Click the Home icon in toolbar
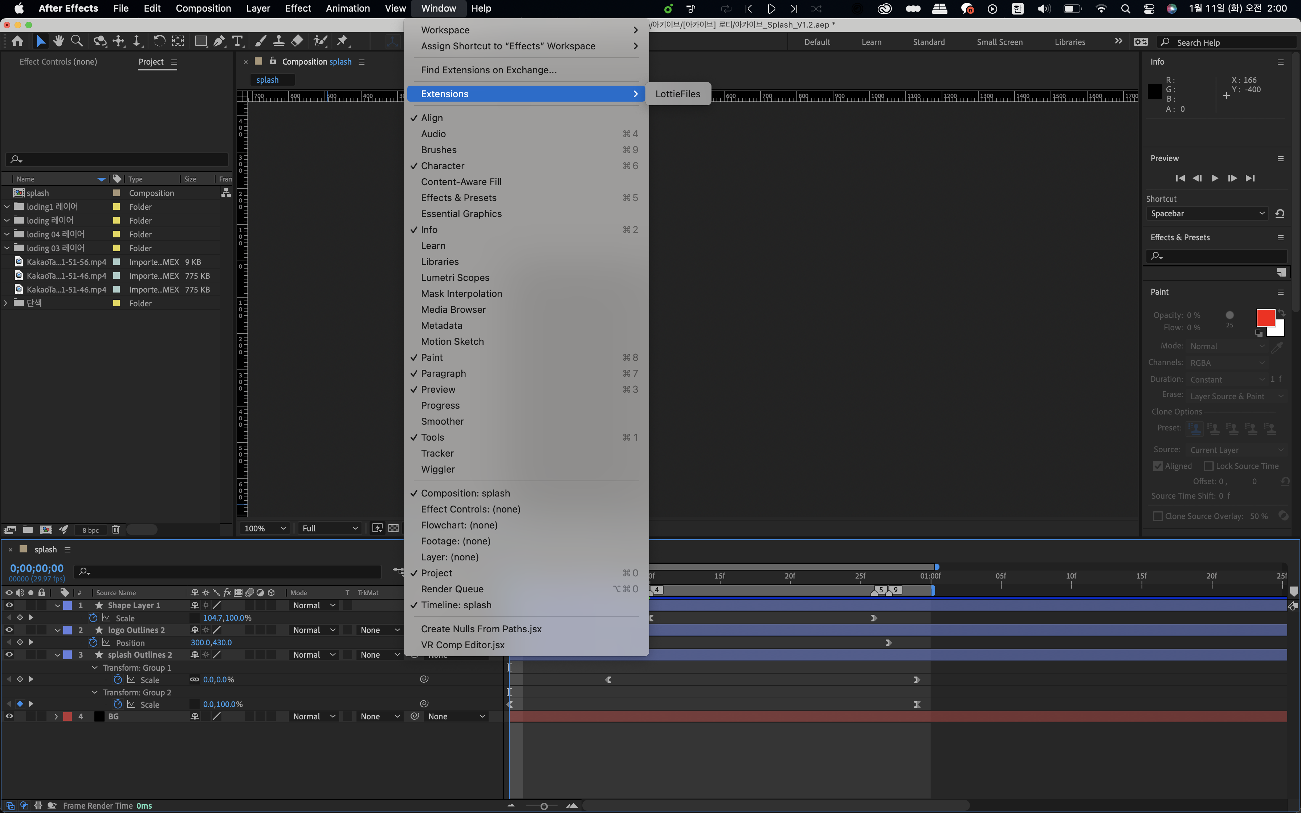 [x=17, y=41]
